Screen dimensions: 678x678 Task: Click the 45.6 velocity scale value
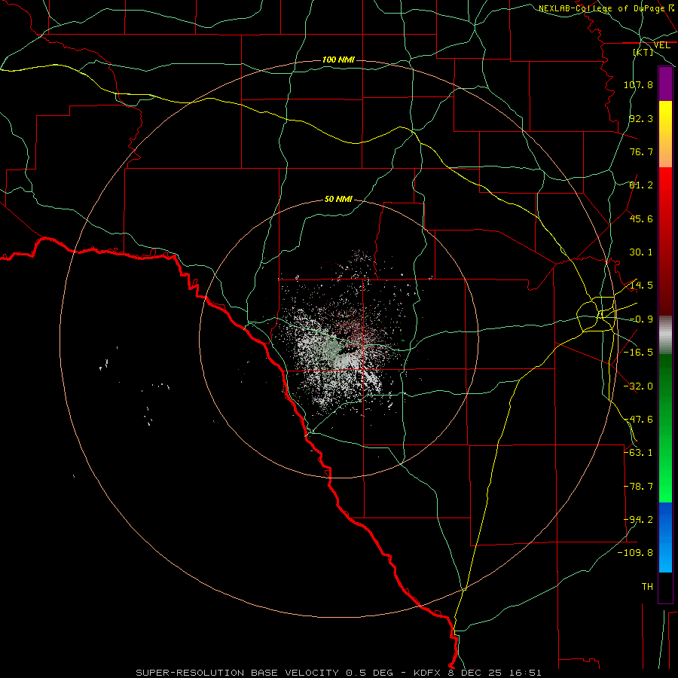(641, 218)
